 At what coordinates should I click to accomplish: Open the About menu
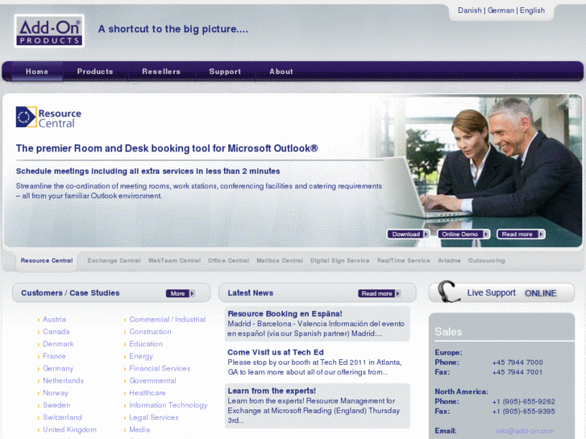pyautogui.click(x=281, y=72)
